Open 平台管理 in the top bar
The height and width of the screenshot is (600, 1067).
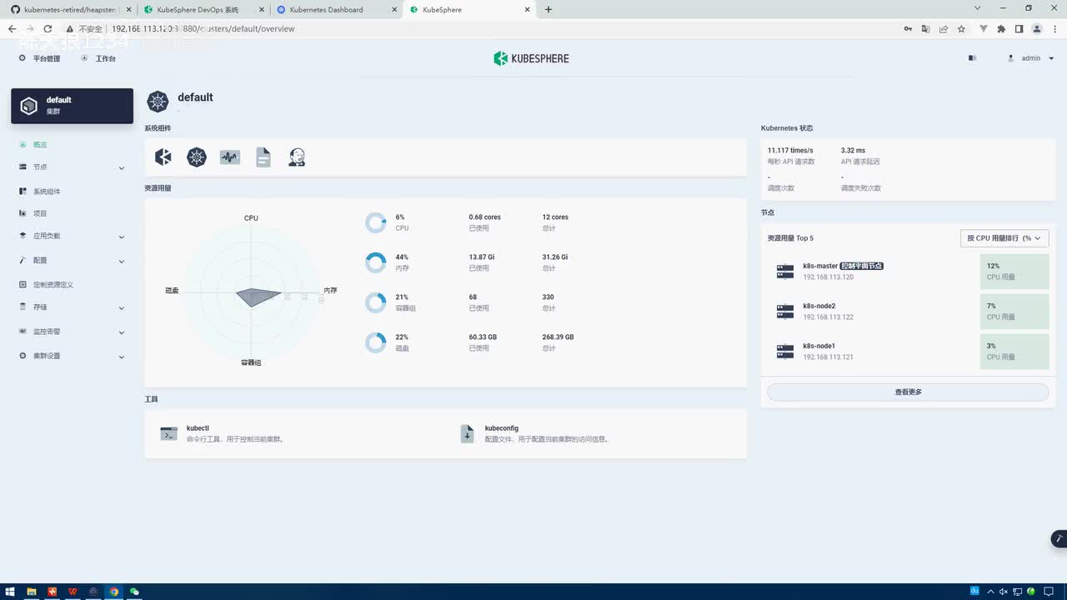click(40, 58)
